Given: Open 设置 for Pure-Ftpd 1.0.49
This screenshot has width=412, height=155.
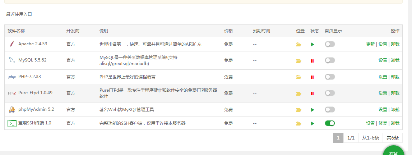Looking at the screenshot, I should click(x=383, y=93).
